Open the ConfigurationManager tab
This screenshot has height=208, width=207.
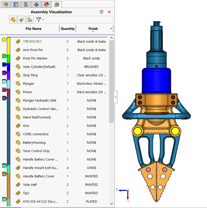(26, 5)
